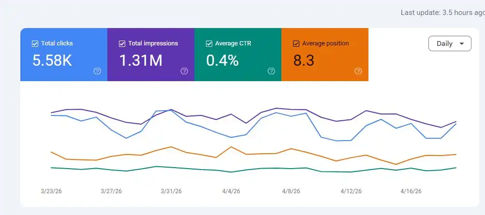Click the Total clicks card label
Screen dimensions: 485x215
point(57,43)
